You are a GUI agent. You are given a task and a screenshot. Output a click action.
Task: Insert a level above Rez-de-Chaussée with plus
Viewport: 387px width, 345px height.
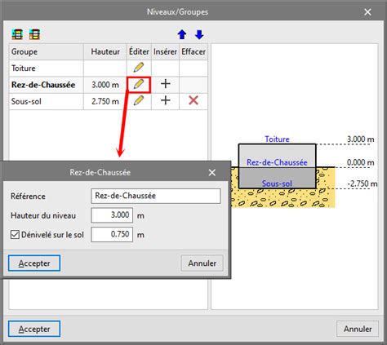click(165, 84)
